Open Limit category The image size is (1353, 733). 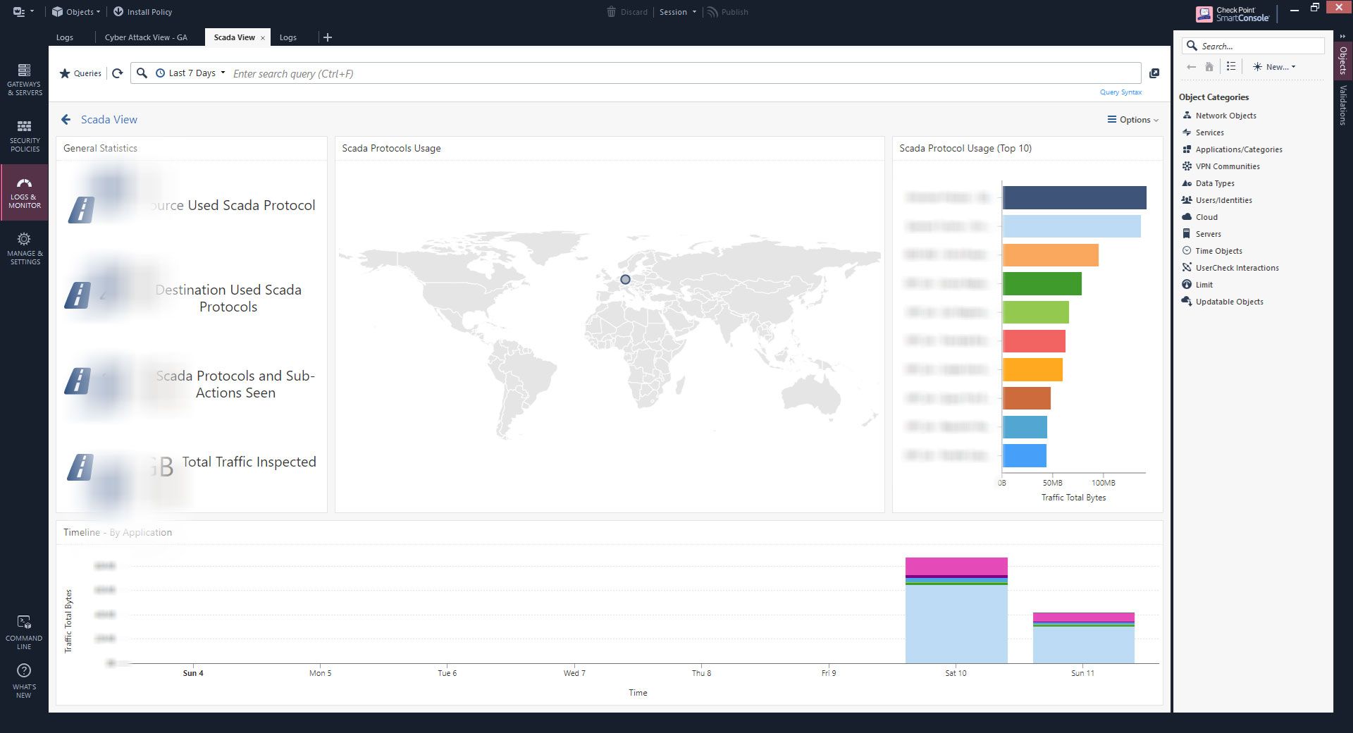[1198, 285]
